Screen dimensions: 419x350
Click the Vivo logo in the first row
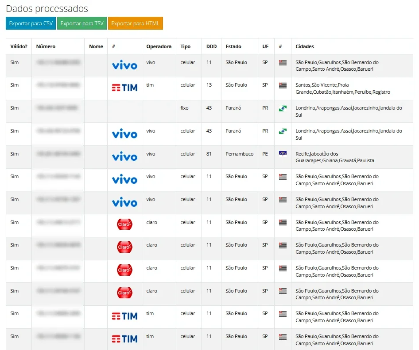click(124, 65)
